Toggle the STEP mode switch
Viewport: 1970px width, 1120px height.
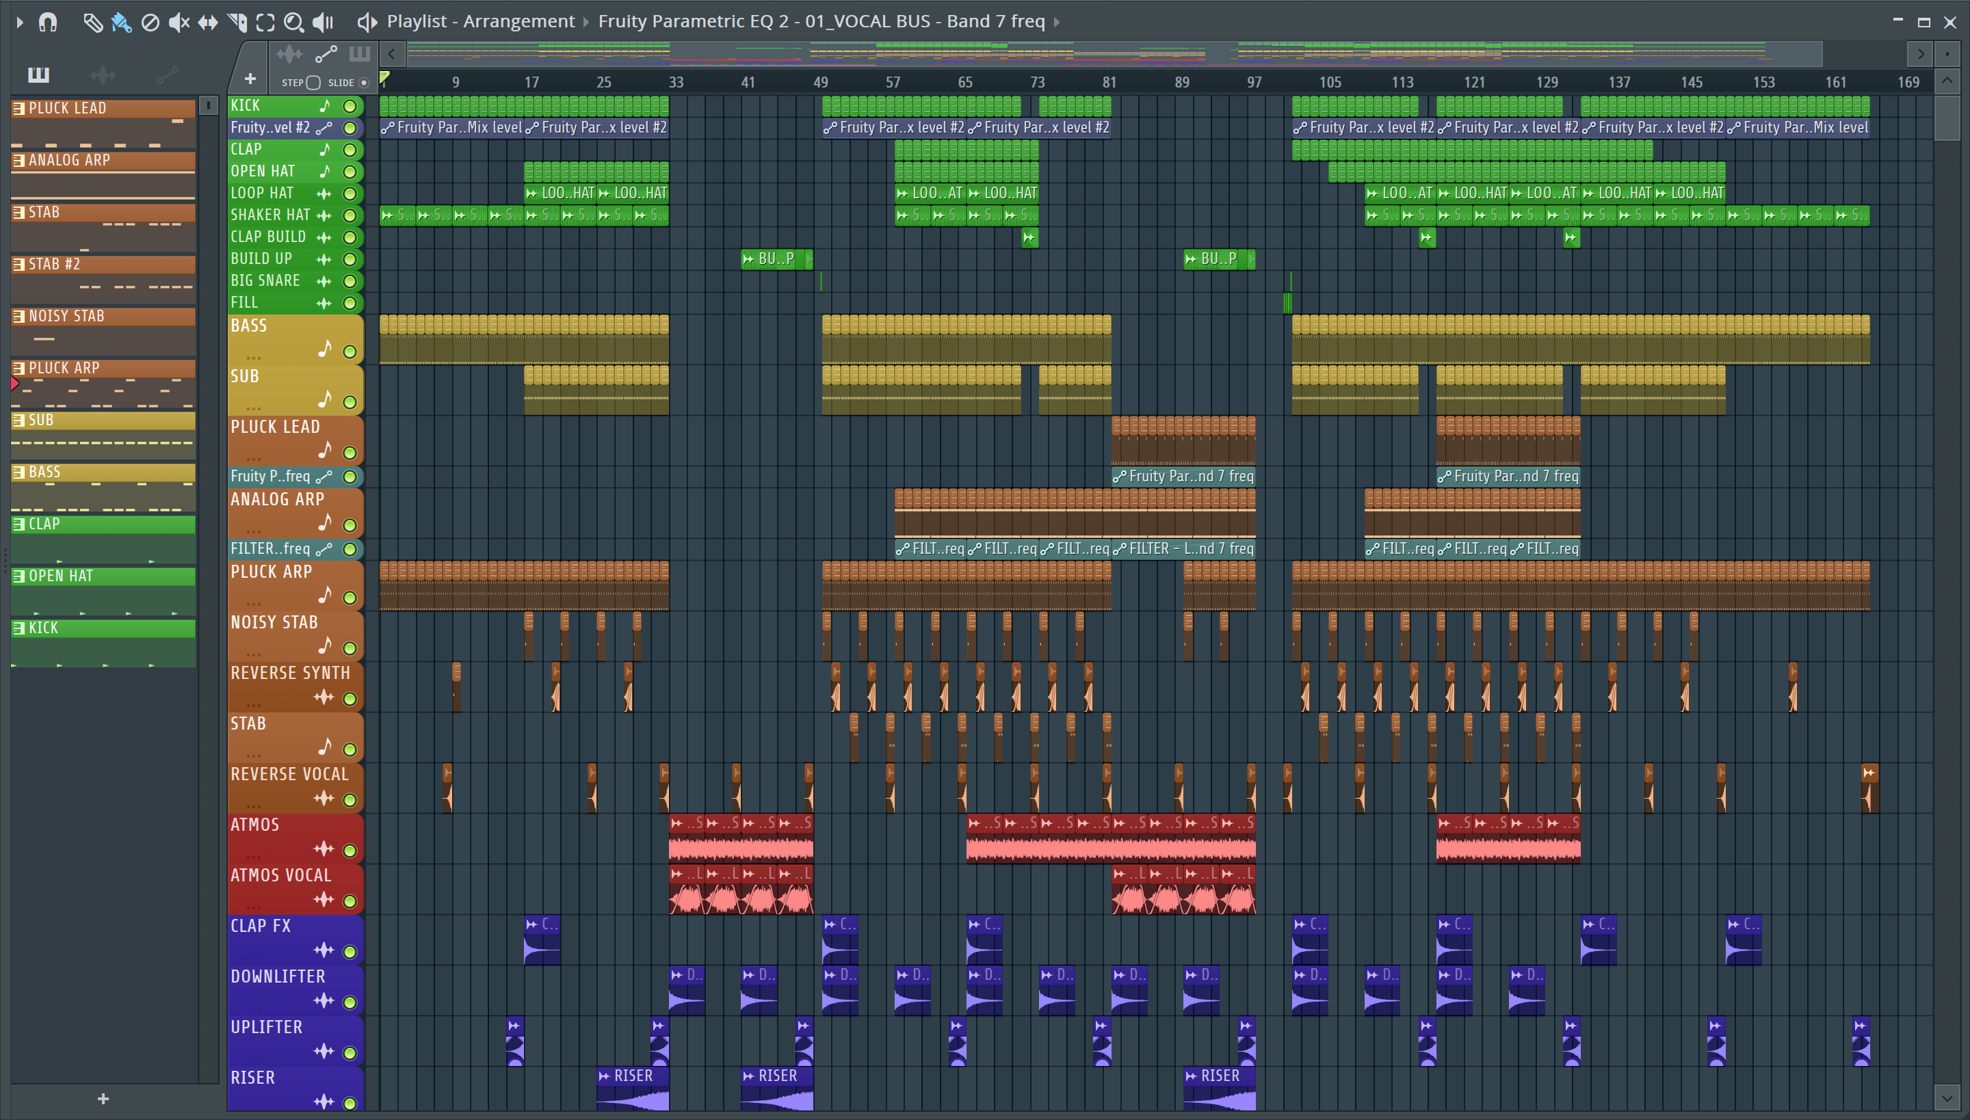313,82
